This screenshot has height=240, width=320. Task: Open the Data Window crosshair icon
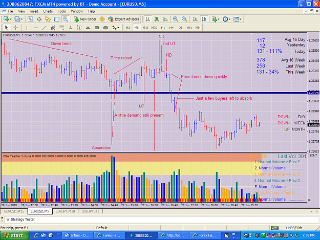tap(39, 19)
